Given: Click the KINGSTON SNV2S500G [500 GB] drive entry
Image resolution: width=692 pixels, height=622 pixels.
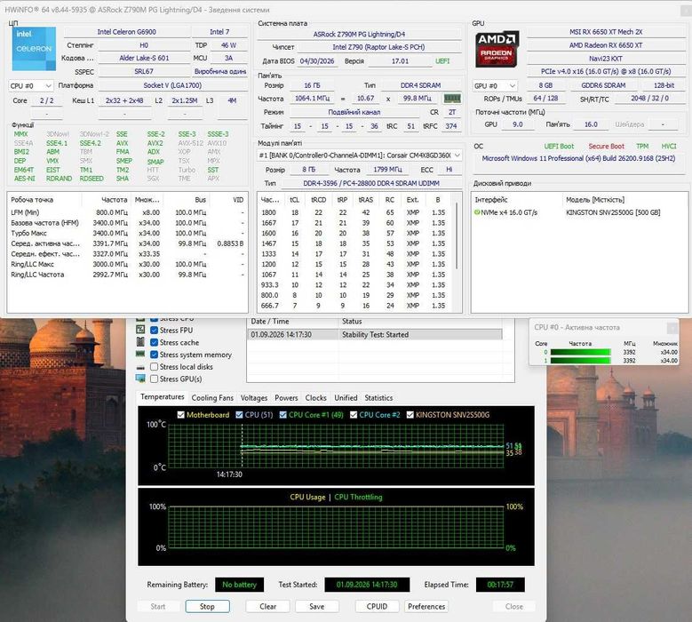Looking at the screenshot, I should [x=613, y=212].
